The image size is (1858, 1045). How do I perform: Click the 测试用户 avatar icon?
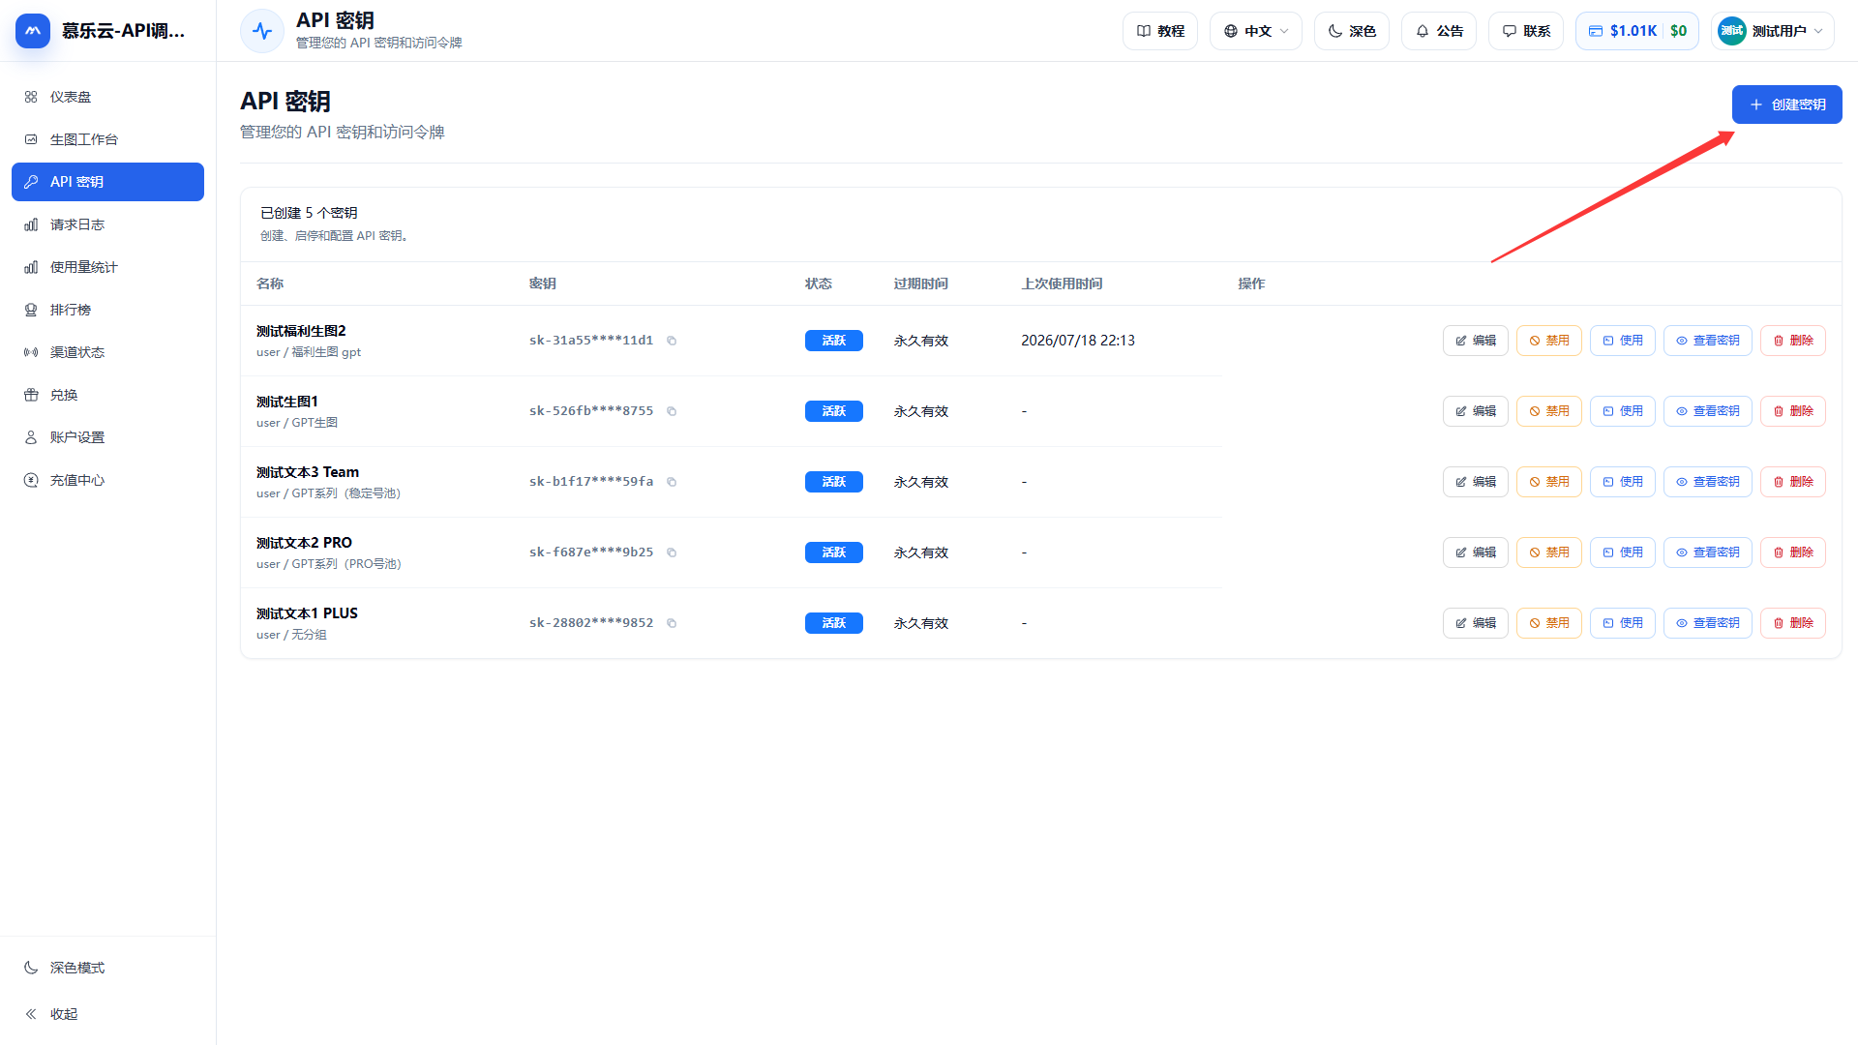coord(1731,31)
